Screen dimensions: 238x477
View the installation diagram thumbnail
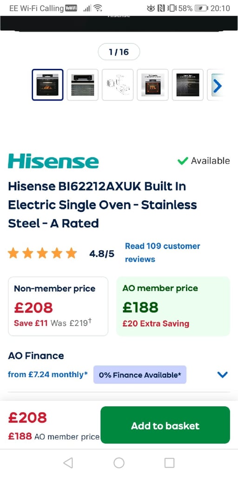118,85
